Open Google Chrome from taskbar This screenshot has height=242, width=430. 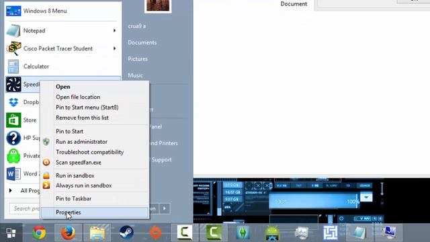39,233
